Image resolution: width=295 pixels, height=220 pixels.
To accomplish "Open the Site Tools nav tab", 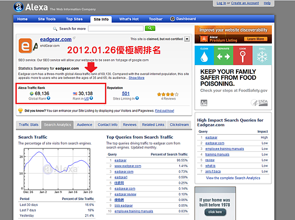I will 47,19.
